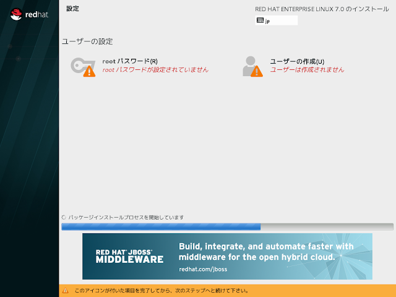Image resolution: width=396 pixels, height=297 pixels.
Task: Click 'RED HAT JBOSS MIDDLEWARE' banner logo
Action: coord(129,256)
